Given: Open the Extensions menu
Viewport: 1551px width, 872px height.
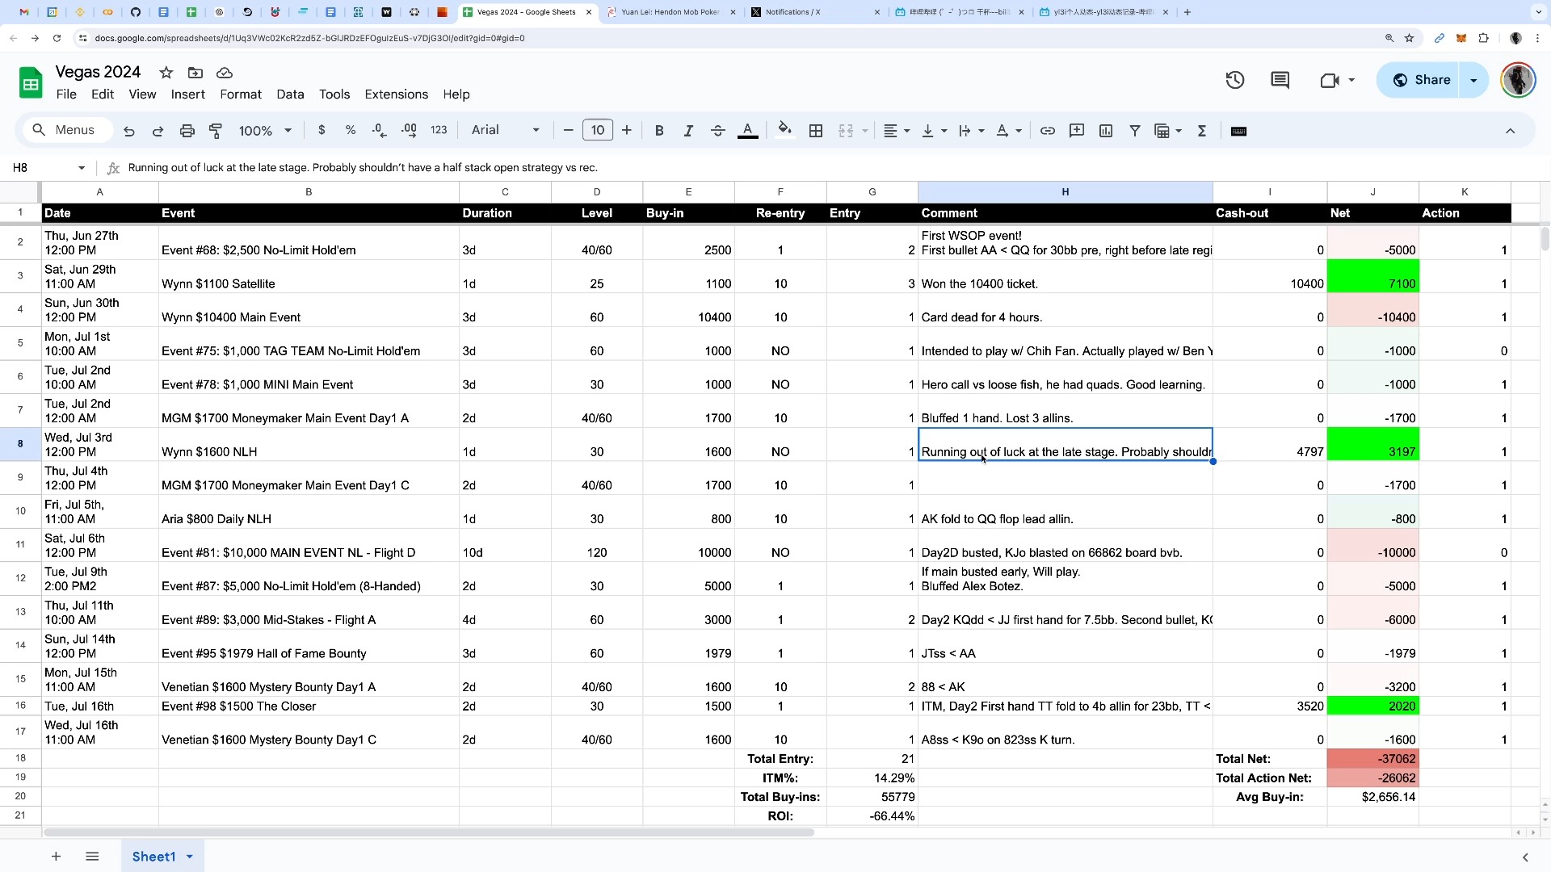Looking at the screenshot, I should [396, 94].
